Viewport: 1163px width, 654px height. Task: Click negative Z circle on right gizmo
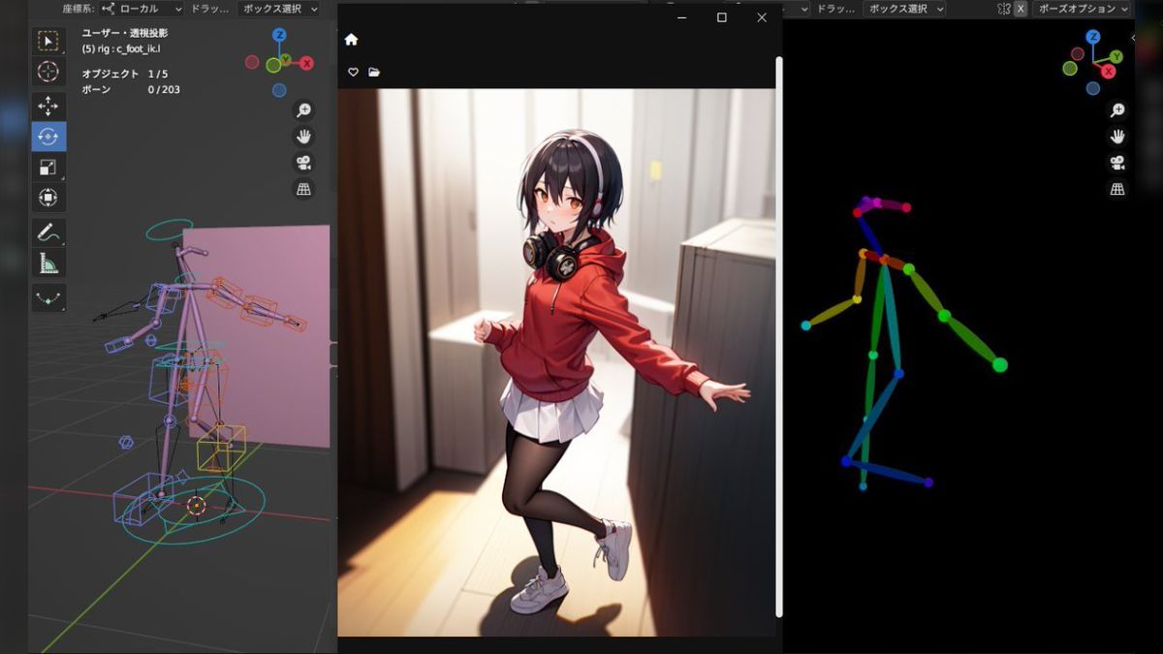coord(1093,88)
